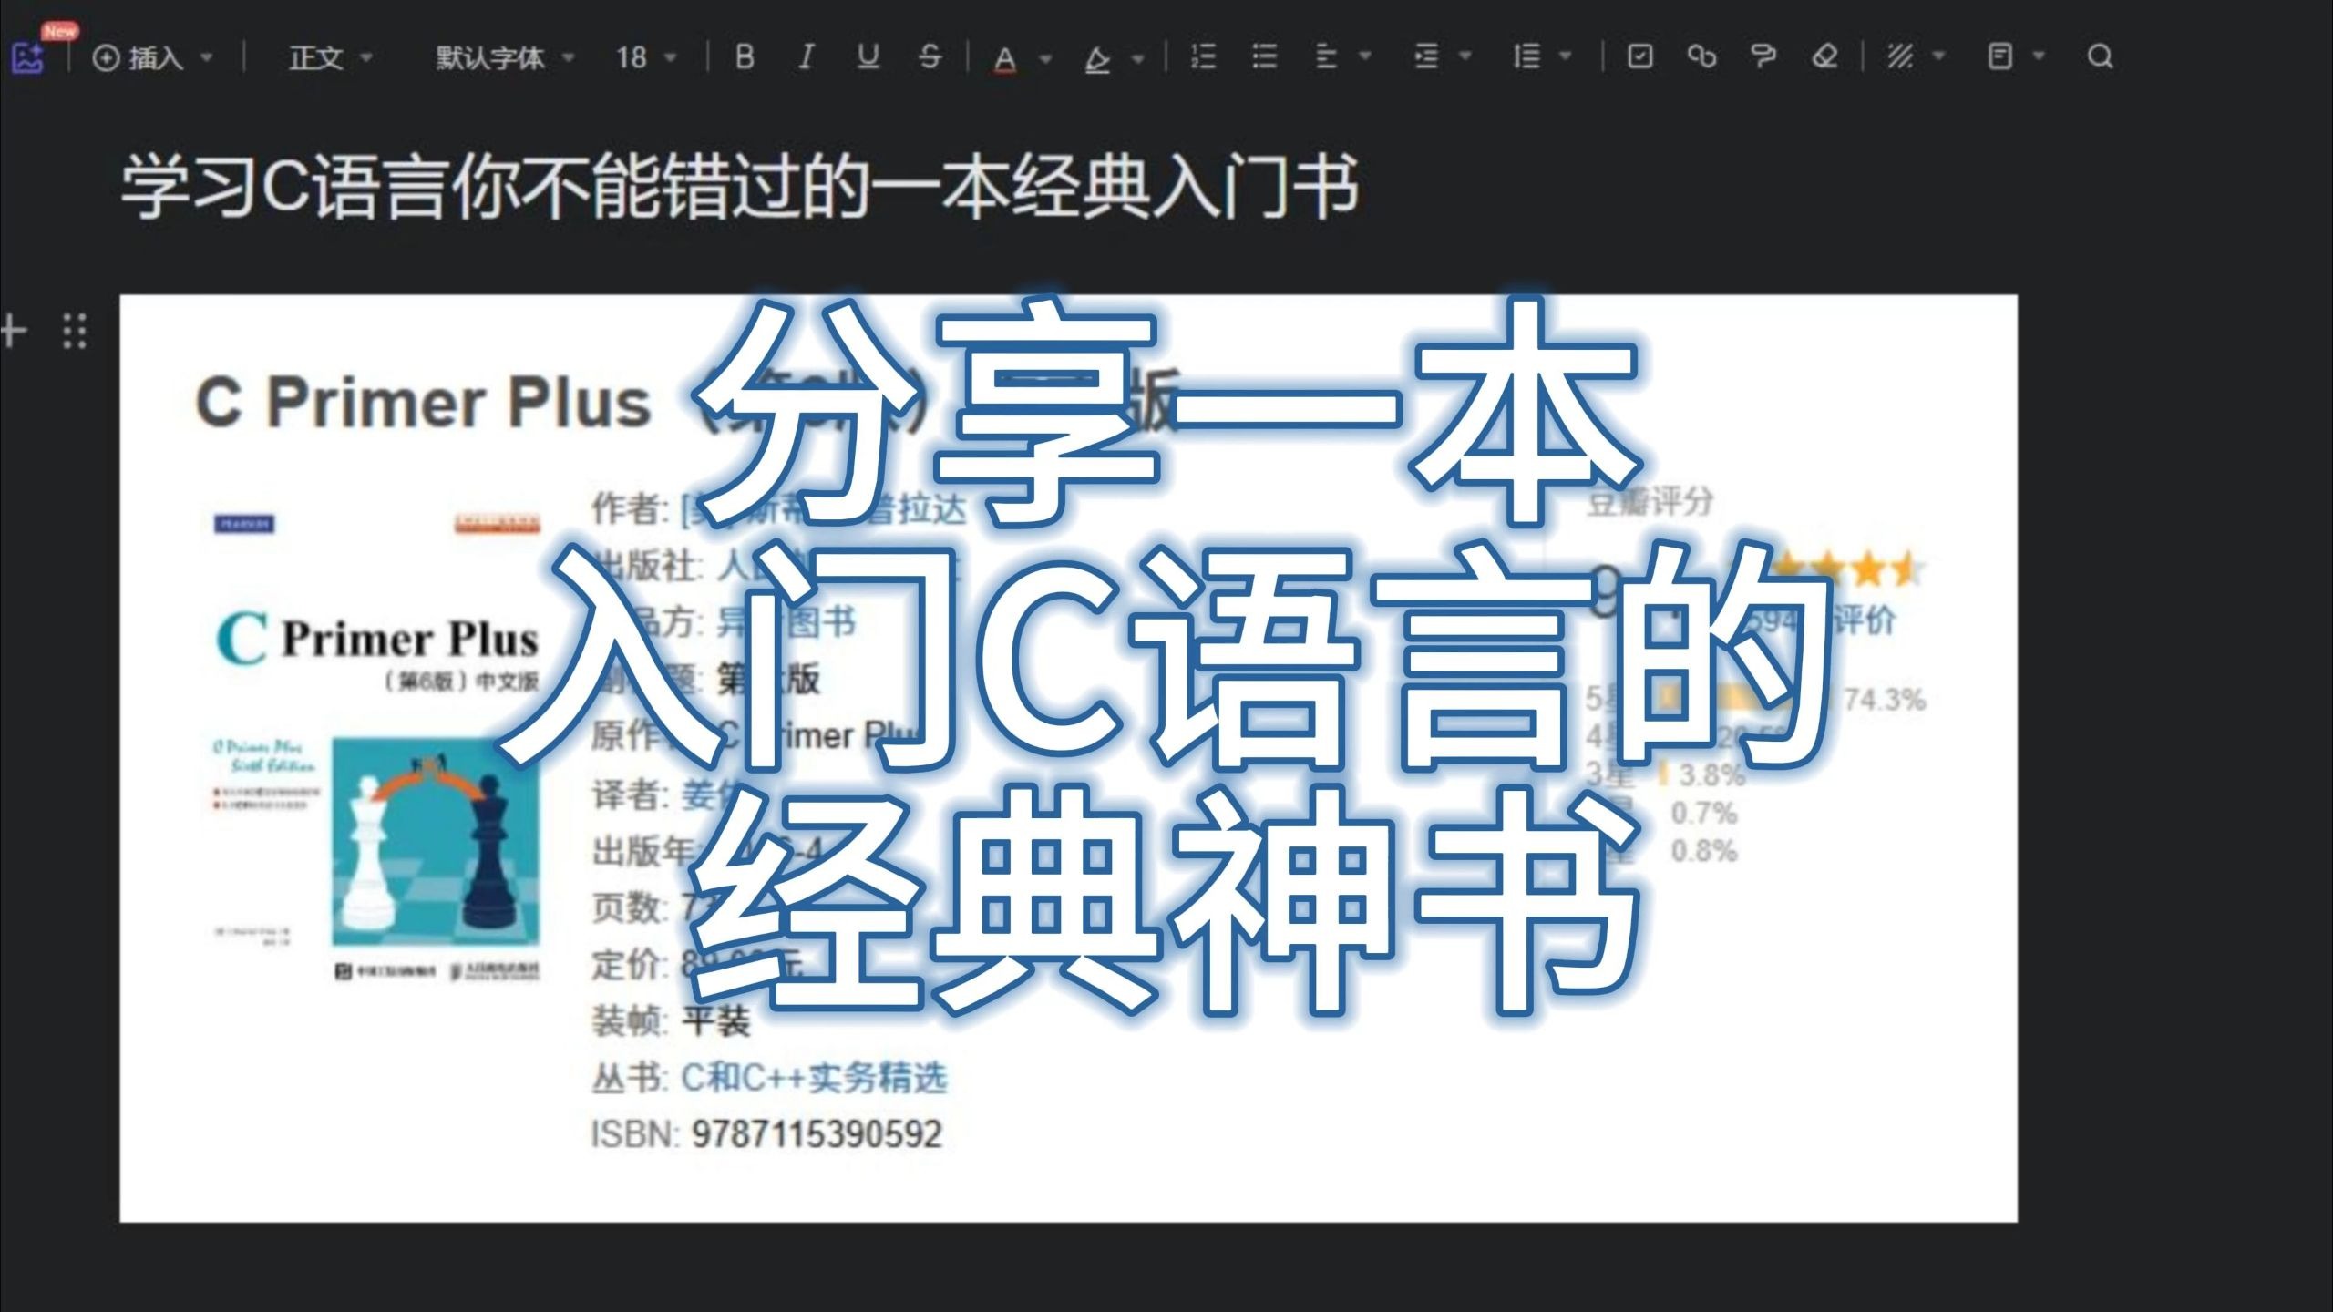Expand the line spacing options arrow
This screenshot has width=2333, height=1312.
point(1566,56)
